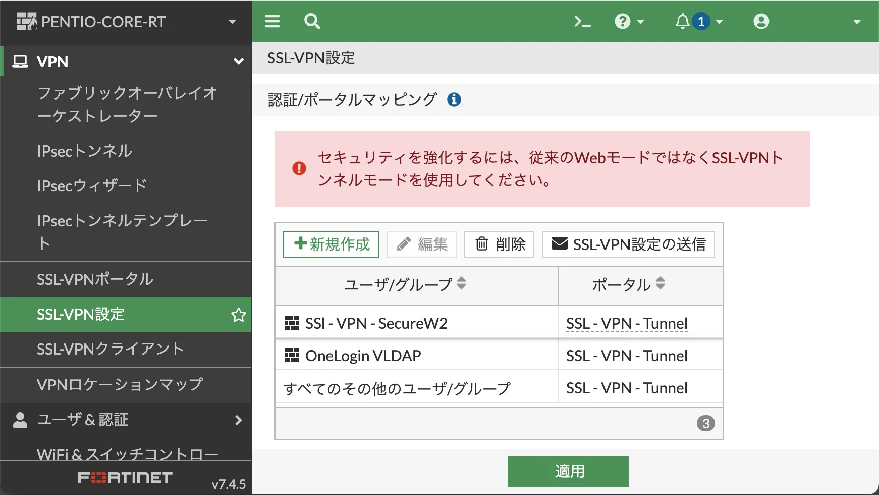Sort by the ユーザ/グループ column arrows
Viewport: 879px width, 495px height.
[461, 283]
